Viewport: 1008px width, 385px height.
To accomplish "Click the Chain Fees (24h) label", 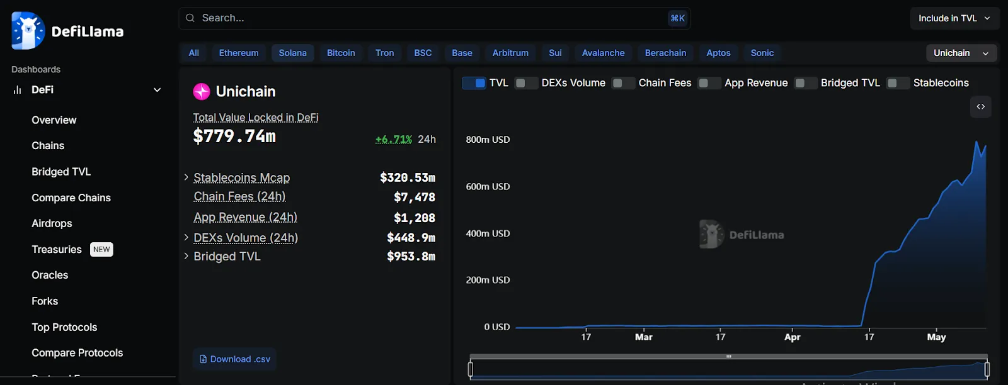I will point(239,197).
